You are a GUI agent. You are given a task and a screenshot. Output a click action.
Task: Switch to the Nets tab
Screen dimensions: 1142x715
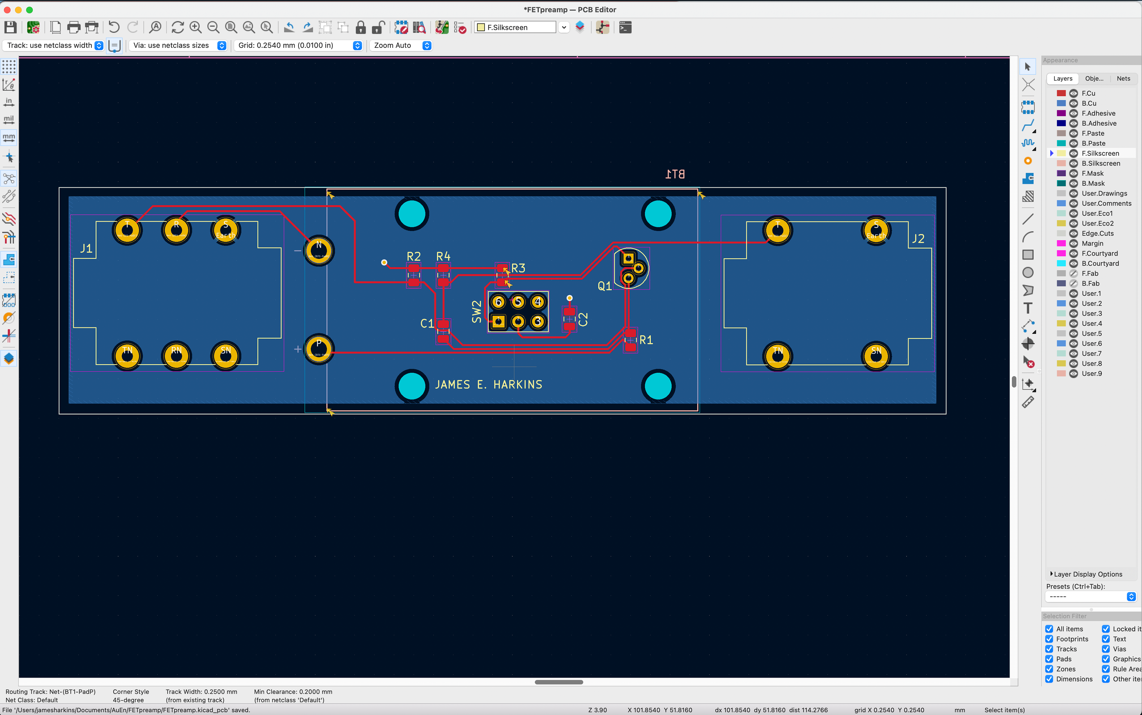1123,79
